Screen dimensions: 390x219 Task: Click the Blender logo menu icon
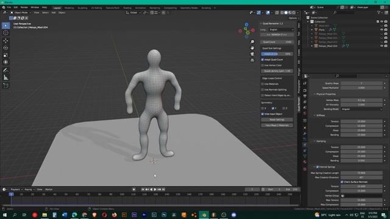(x=4, y=7)
